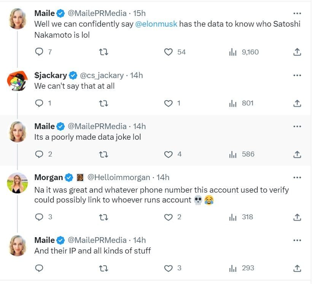The width and height of the screenshot is (313, 284).
Task: Retweet Maile's "data joke" reply
Action: 103,154
